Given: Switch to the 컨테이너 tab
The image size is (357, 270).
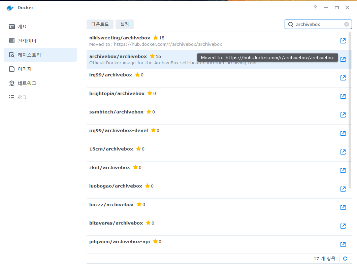Looking at the screenshot, I should click(40, 41).
